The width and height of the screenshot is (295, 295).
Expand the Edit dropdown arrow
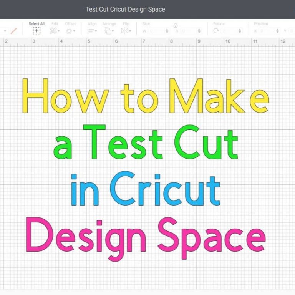point(59,31)
